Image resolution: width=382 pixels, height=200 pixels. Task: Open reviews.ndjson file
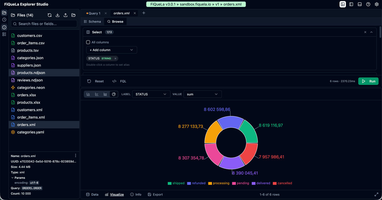[x=44, y=80]
